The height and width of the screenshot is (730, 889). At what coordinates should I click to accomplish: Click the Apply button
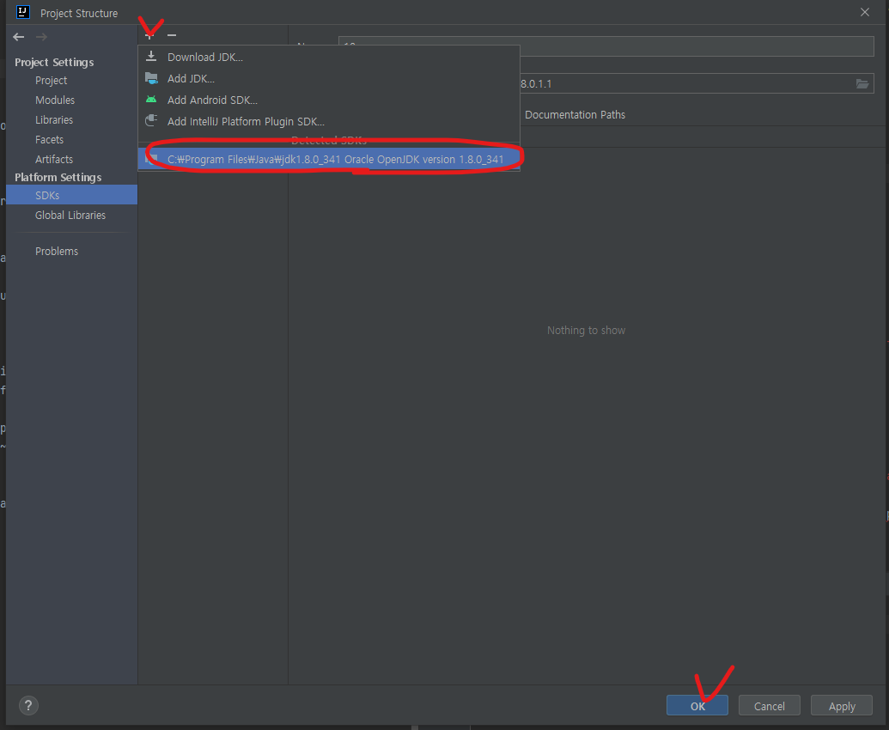(x=842, y=706)
